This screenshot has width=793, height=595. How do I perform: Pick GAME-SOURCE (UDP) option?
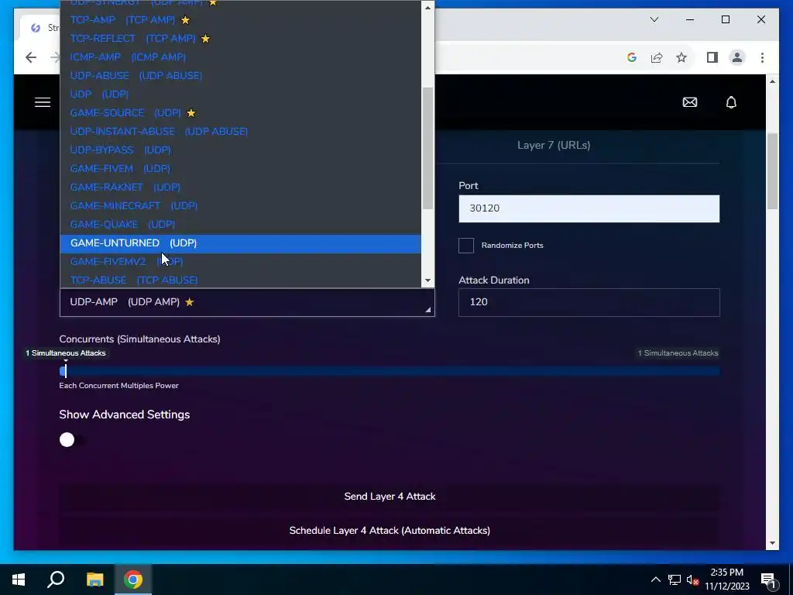[240, 113]
